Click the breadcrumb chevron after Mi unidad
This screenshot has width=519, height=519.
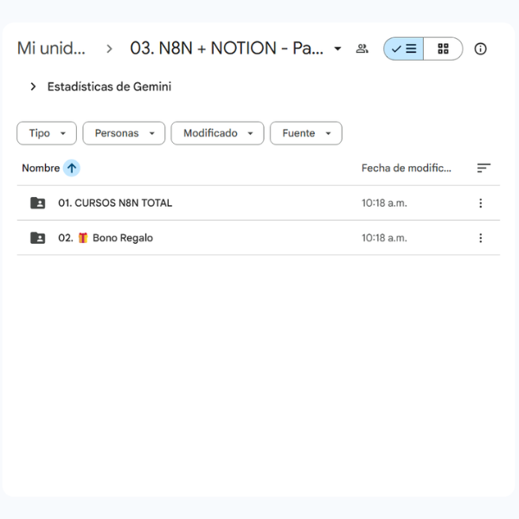(109, 49)
